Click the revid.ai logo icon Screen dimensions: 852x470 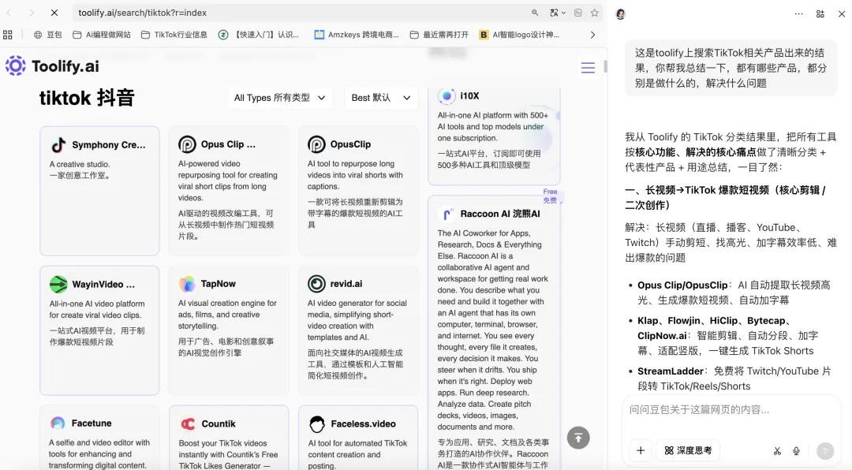click(316, 284)
